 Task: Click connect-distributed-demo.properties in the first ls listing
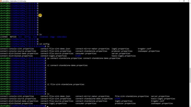(x=19, y=53)
